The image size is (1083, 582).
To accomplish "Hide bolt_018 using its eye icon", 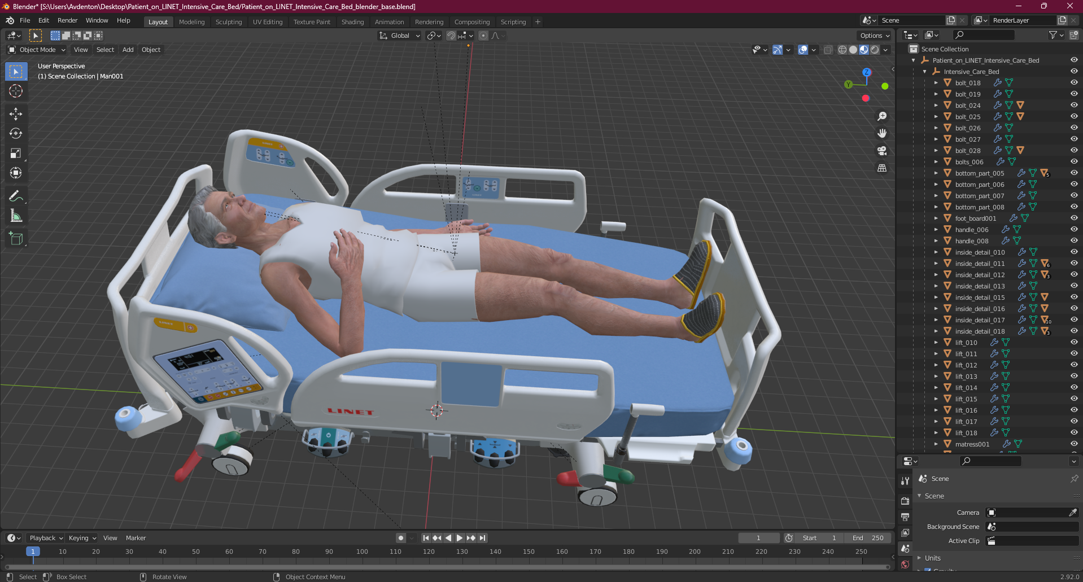I will coord(1074,82).
